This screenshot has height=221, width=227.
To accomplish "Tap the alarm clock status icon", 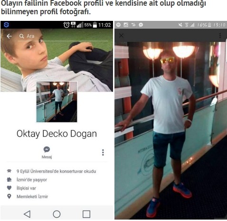I will 66,25.
